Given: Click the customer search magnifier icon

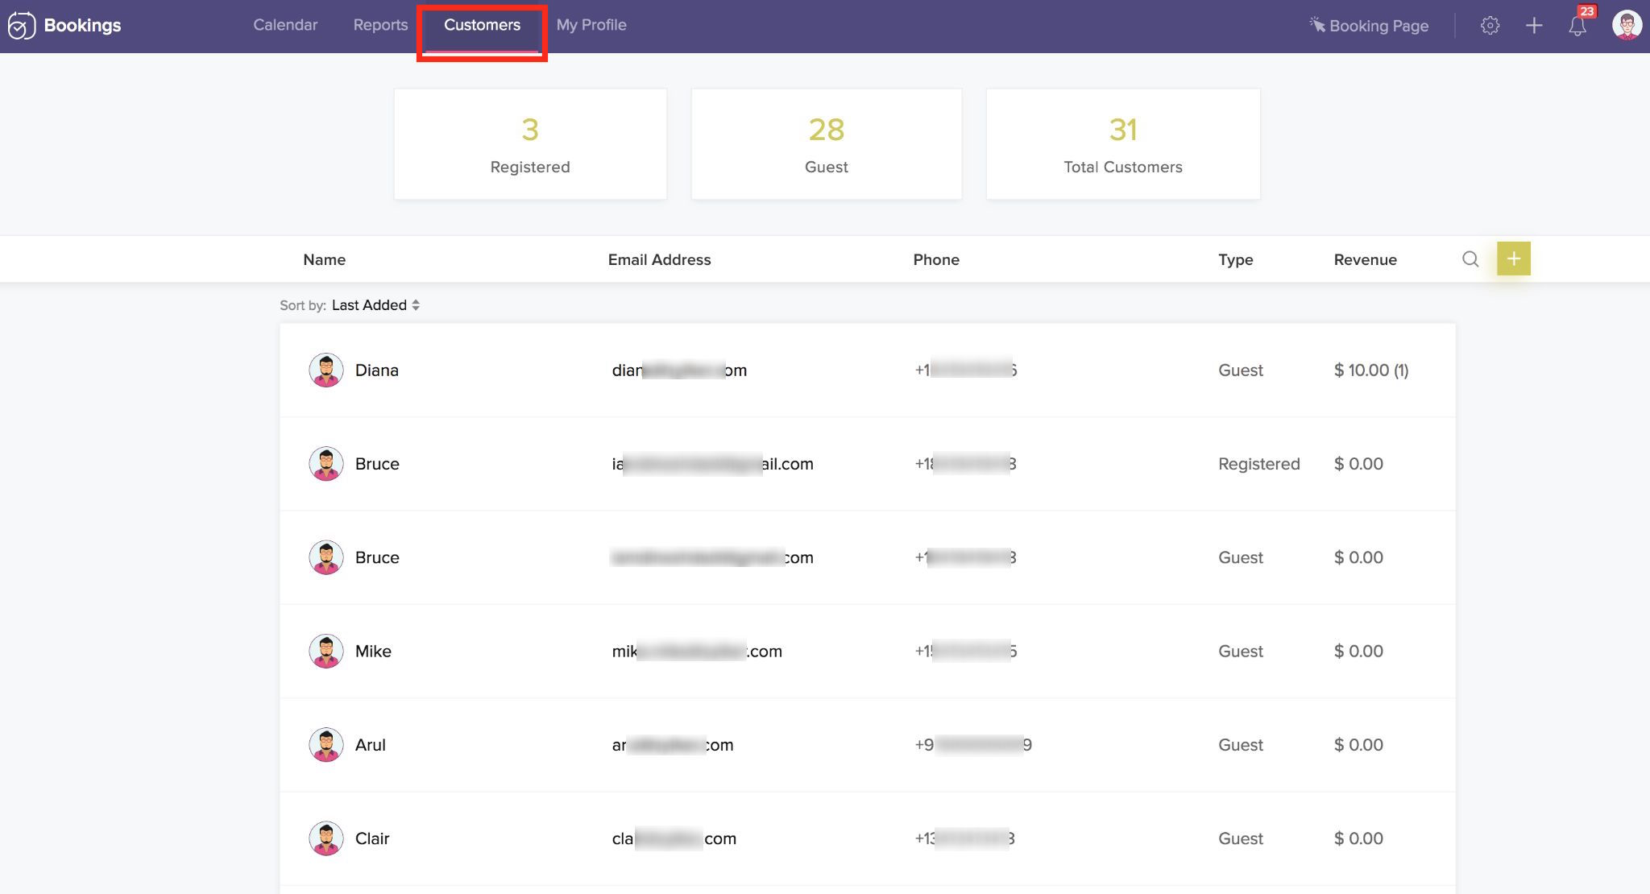Looking at the screenshot, I should pyautogui.click(x=1470, y=259).
